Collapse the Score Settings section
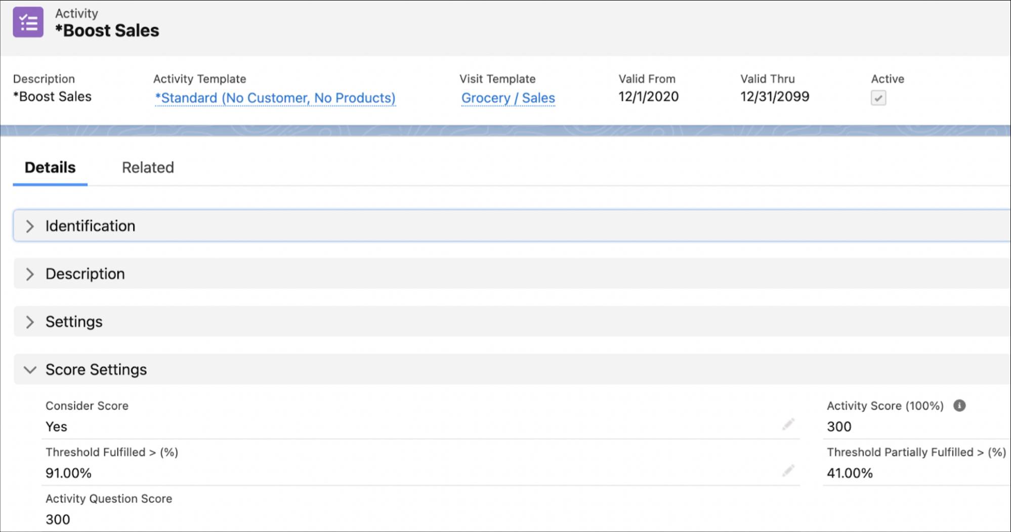The width and height of the screenshot is (1011, 532). point(512,370)
